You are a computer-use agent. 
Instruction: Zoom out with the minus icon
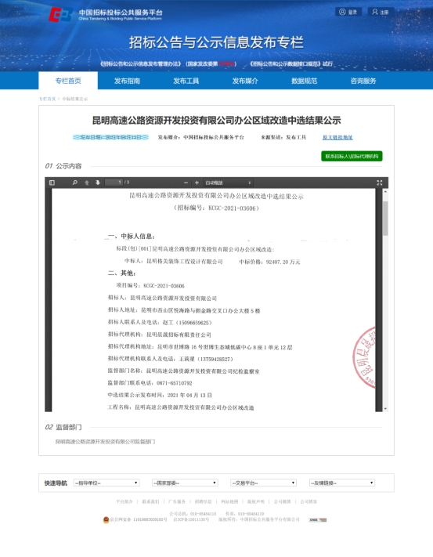click(x=186, y=183)
